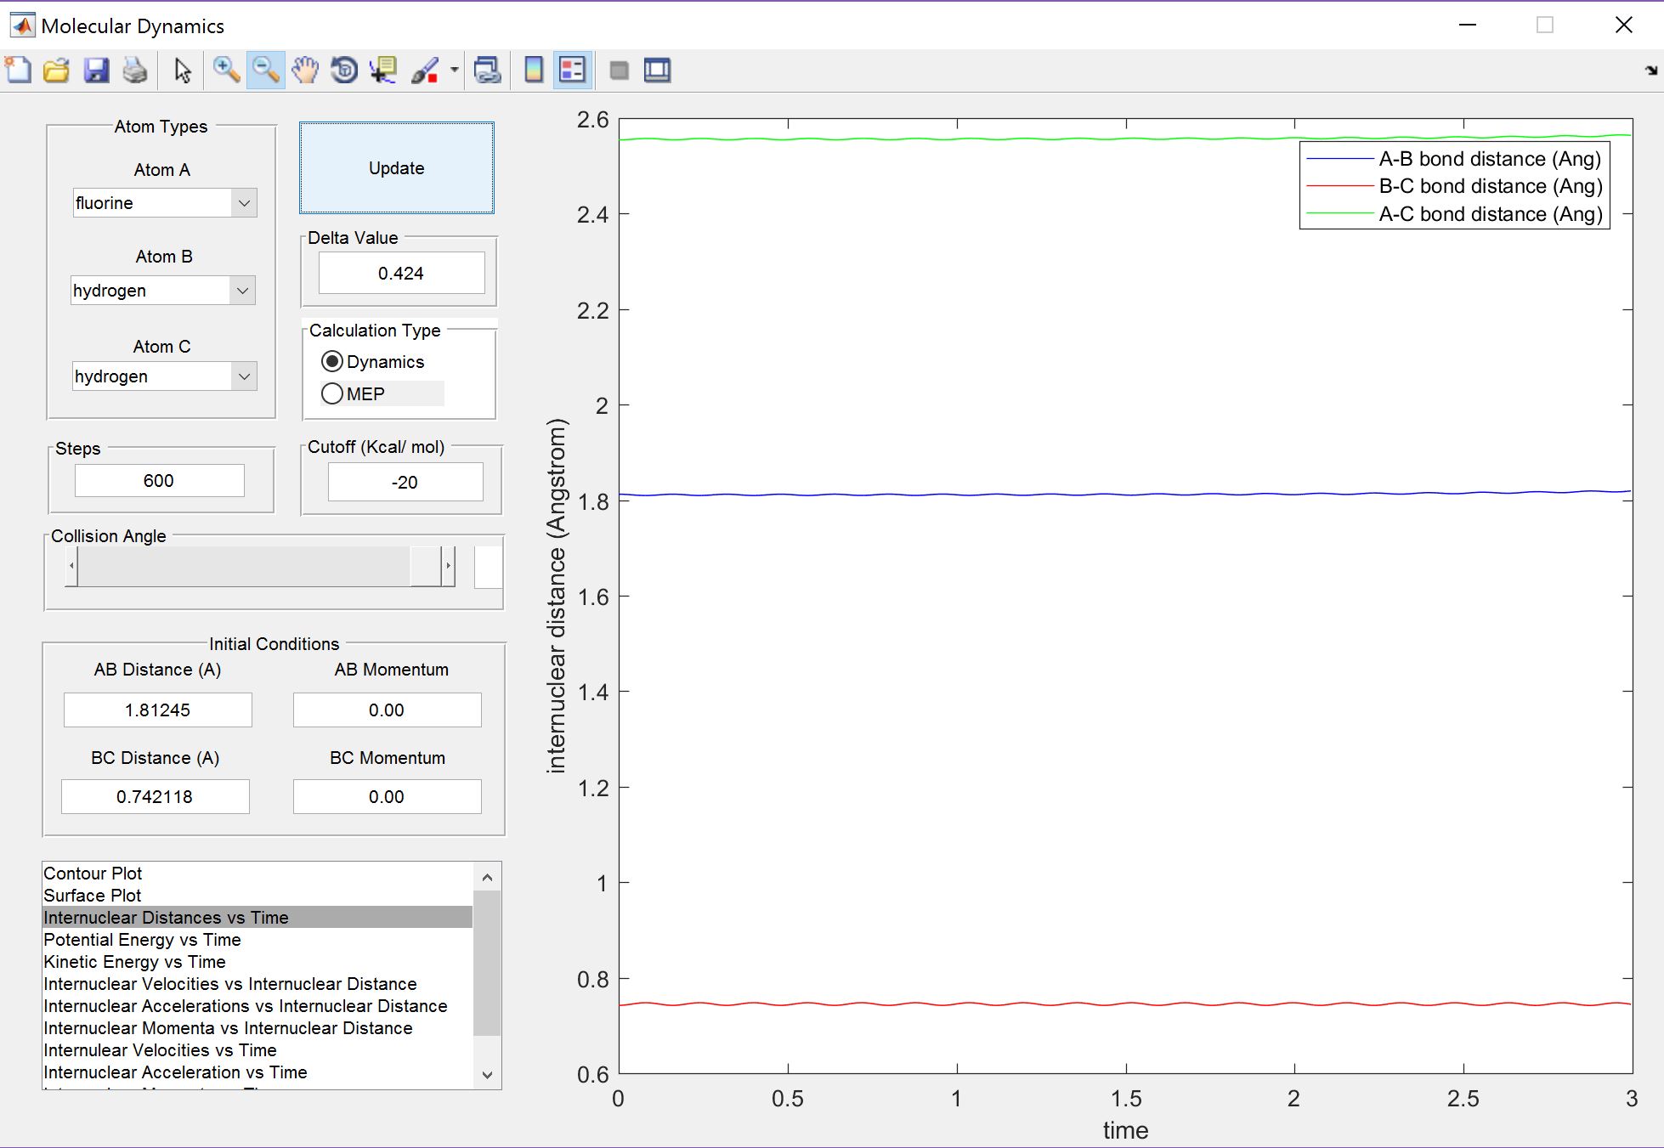Open the Atom A fluorine dropdown
Image resolution: width=1664 pixels, height=1148 pixels.
[x=244, y=203]
